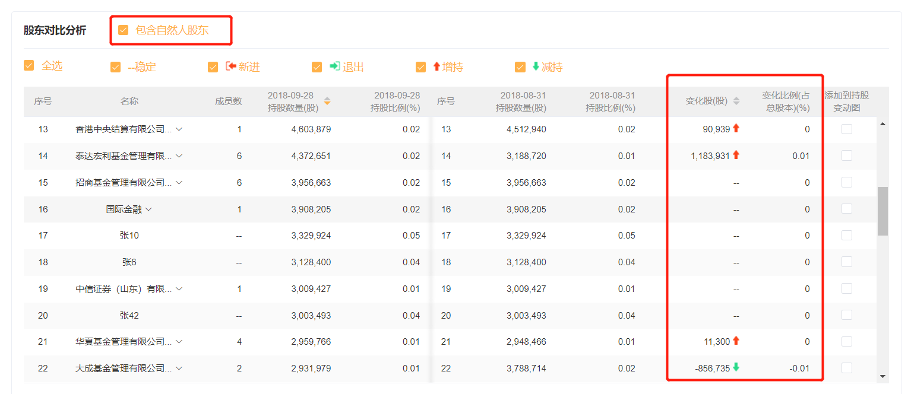Viewport: 911px width, 394px height.
Task: Expand 招商基金管理有限公司 row chevron
Action: click(179, 183)
